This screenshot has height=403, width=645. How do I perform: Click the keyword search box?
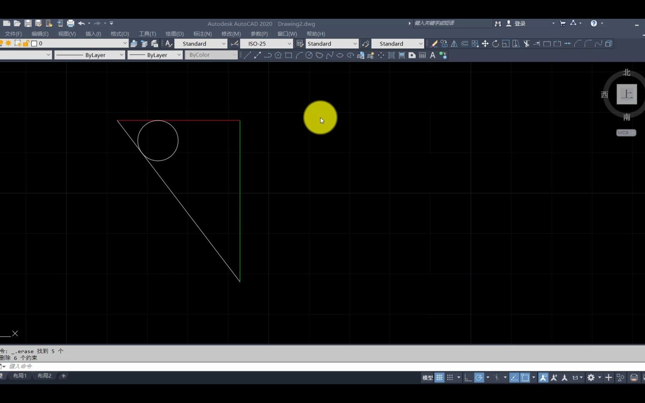click(x=452, y=23)
